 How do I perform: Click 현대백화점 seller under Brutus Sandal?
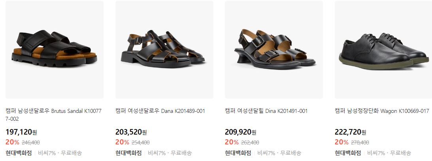19,153
